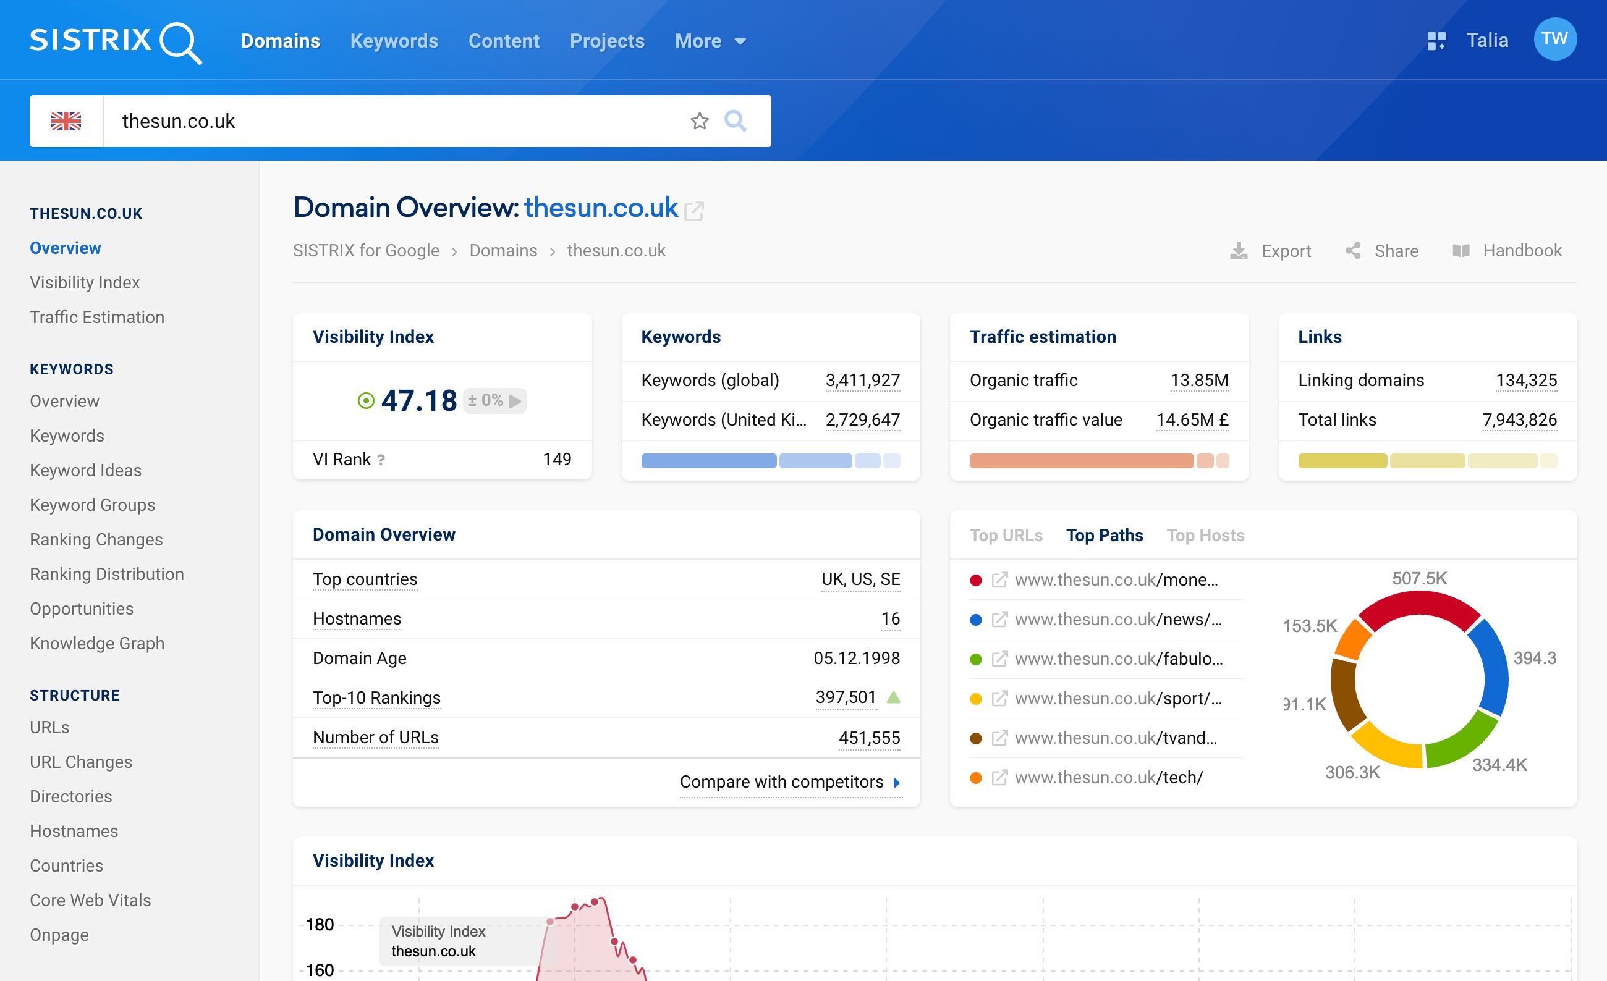Viewport: 1607px width, 981px height.
Task: Enable the organic traffic value comparison toggle
Action: click(1227, 459)
